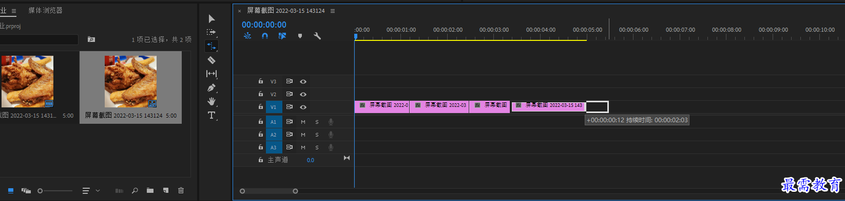Open find-by-bin search icon
This screenshot has height=201, width=845.
click(x=91, y=39)
